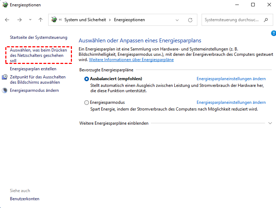
Task: Click the Energieoptionen title bar icon
Action: [5, 5]
